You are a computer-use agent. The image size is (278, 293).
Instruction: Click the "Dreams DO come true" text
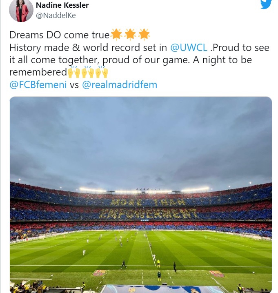click(x=59, y=35)
